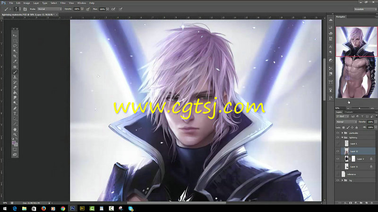Expand the particules layer group
This screenshot has height=212, width=378.
(342, 133)
